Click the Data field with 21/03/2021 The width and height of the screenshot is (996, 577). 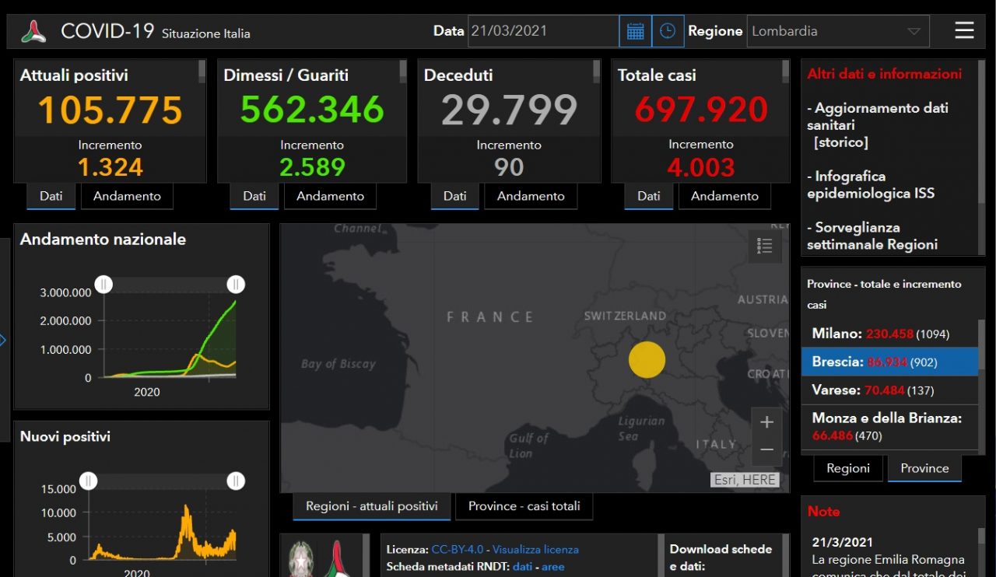pyautogui.click(x=543, y=31)
